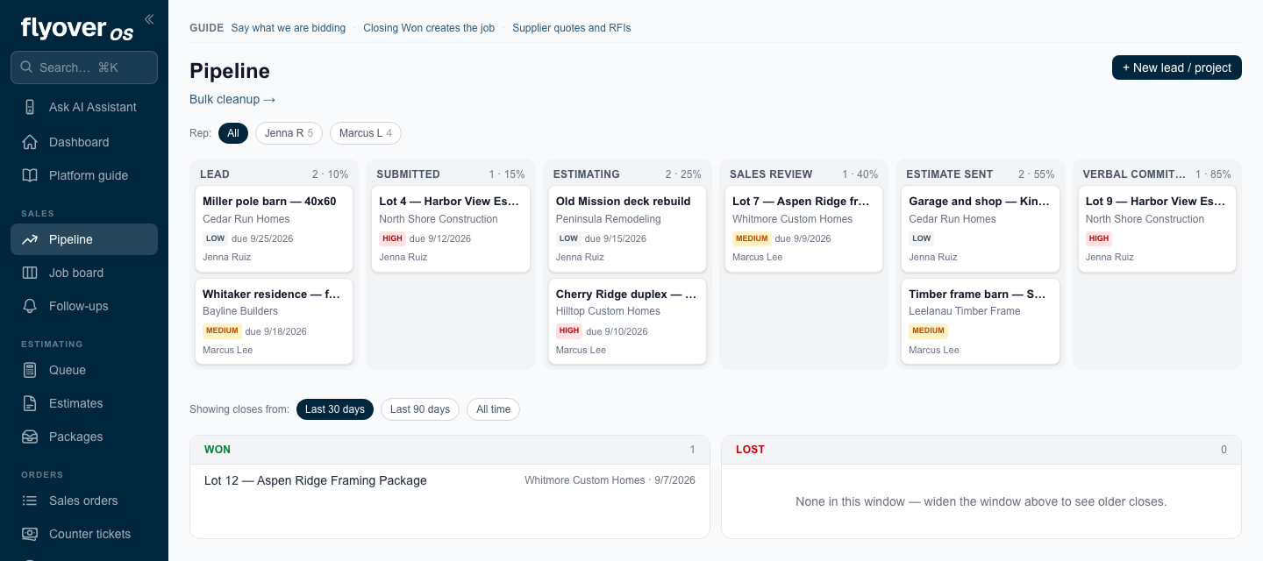Open guide: Closing Won creates the job
Image resolution: width=1263 pixels, height=561 pixels.
[x=429, y=28]
